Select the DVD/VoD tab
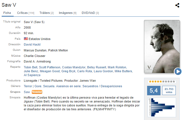 click(90, 13)
